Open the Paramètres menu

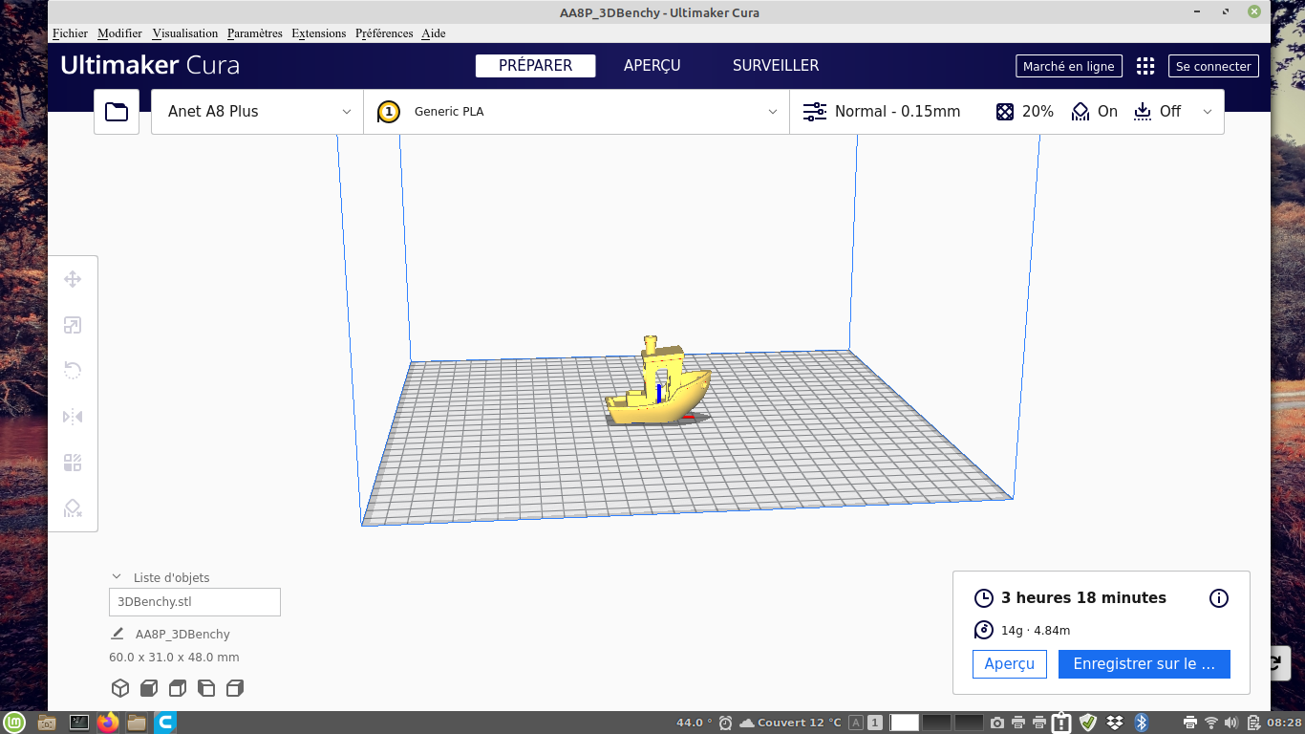click(255, 33)
